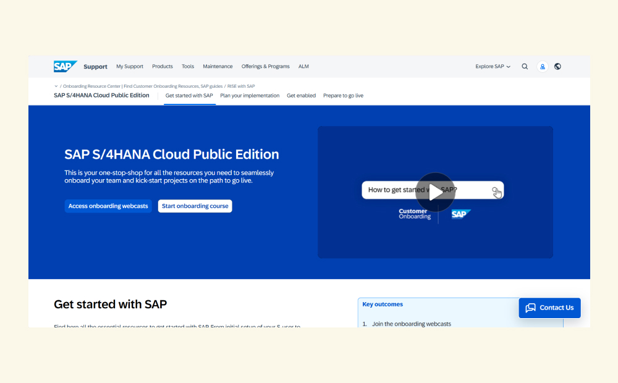This screenshot has height=383, width=618.
Task: Open the Support home link
Action: [x=95, y=67]
